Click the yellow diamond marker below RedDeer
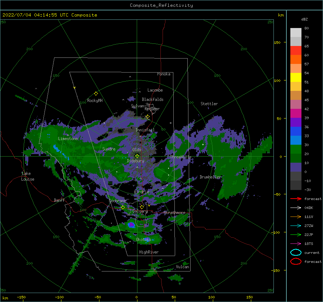This screenshot has width=323, height=302. [x=148, y=117]
